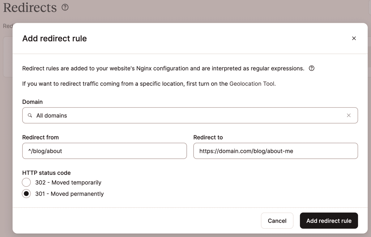This screenshot has height=237, width=371.
Task: Open the Geolocation Tool link
Action: [x=252, y=84]
